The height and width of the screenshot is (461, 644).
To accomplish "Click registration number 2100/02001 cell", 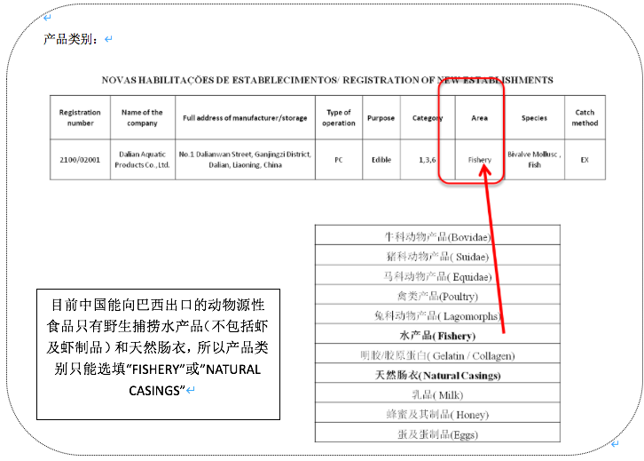I will click(80, 160).
